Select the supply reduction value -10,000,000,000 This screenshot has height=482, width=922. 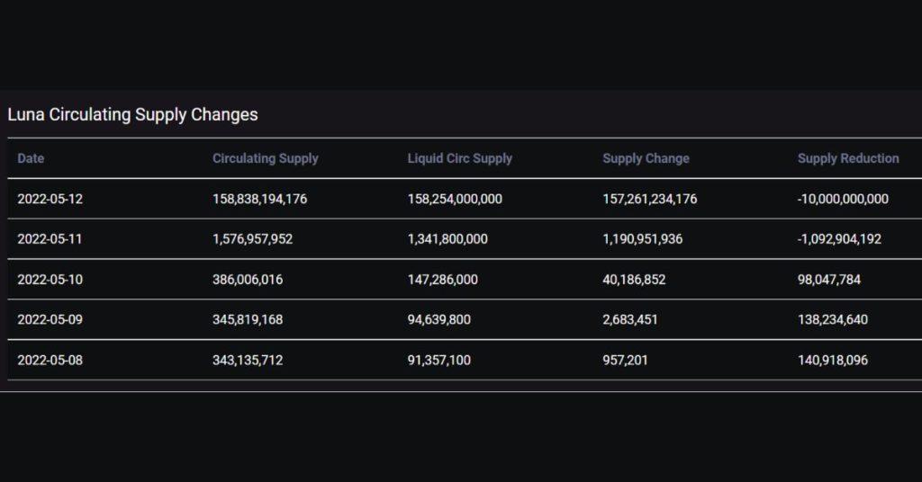pos(843,199)
